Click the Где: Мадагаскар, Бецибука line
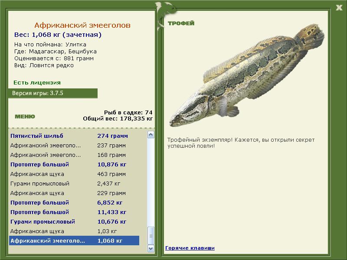Screen dimensions: 347x260 click(x=56, y=52)
